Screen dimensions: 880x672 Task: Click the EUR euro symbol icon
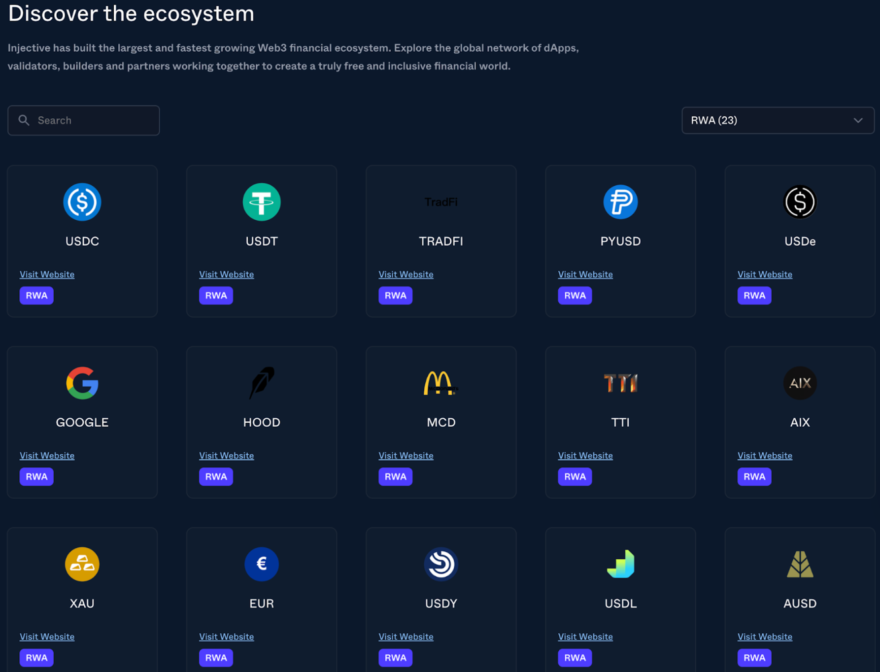tap(262, 564)
